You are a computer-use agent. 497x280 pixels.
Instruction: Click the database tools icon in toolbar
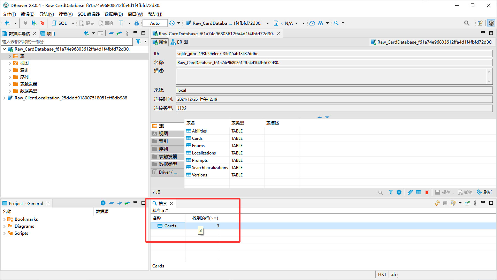pos(320,23)
